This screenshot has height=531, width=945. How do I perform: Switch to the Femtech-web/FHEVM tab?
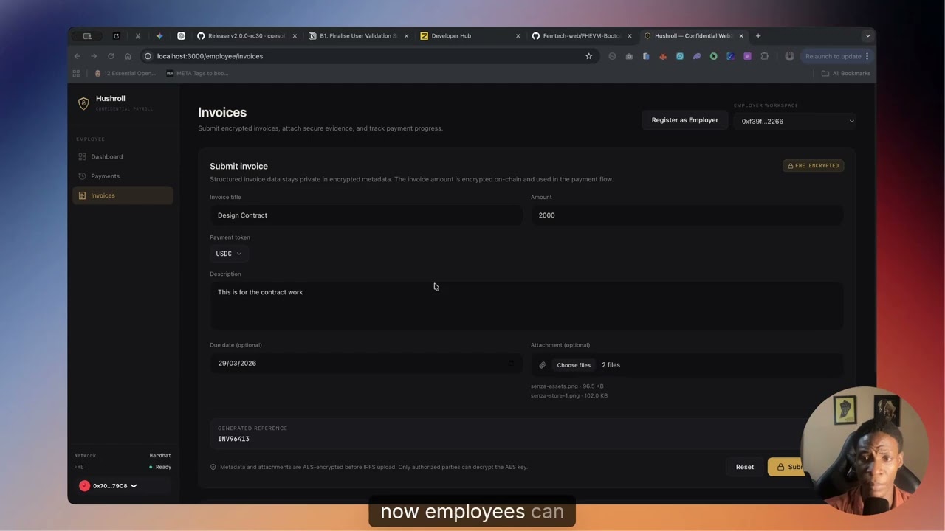581,35
